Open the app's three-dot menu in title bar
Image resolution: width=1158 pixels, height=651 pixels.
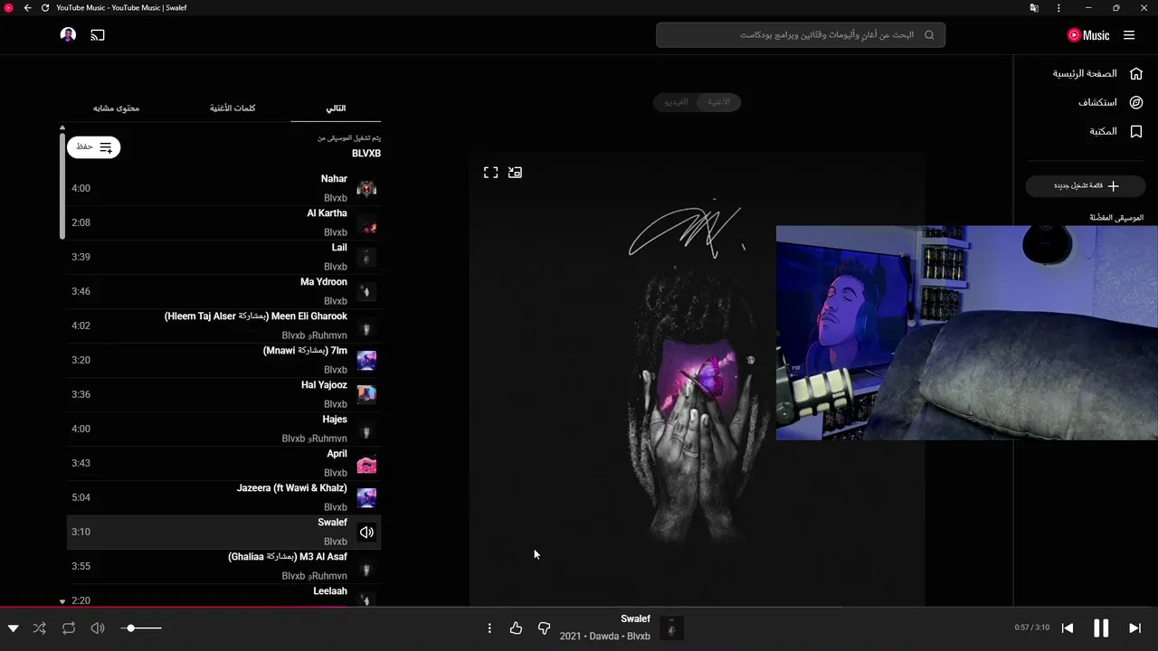(x=1058, y=8)
